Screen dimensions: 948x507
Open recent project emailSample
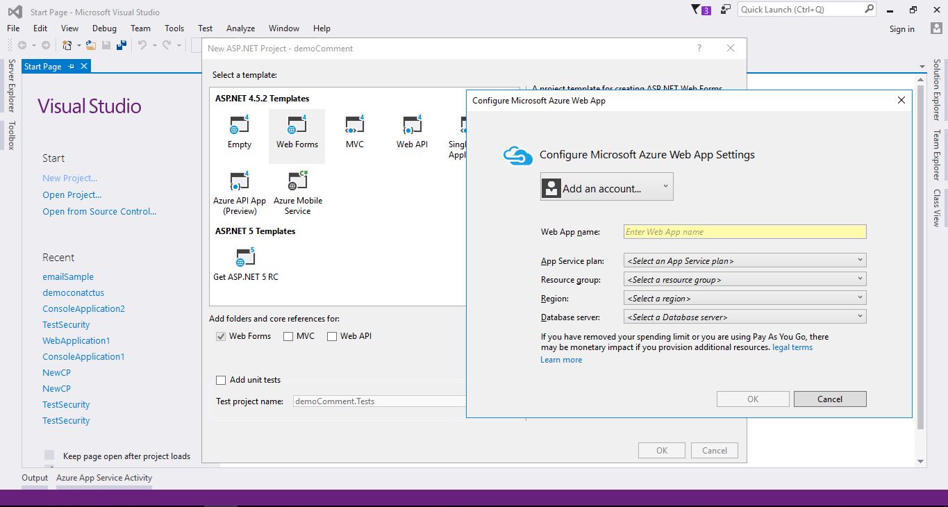[x=68, y=277]
